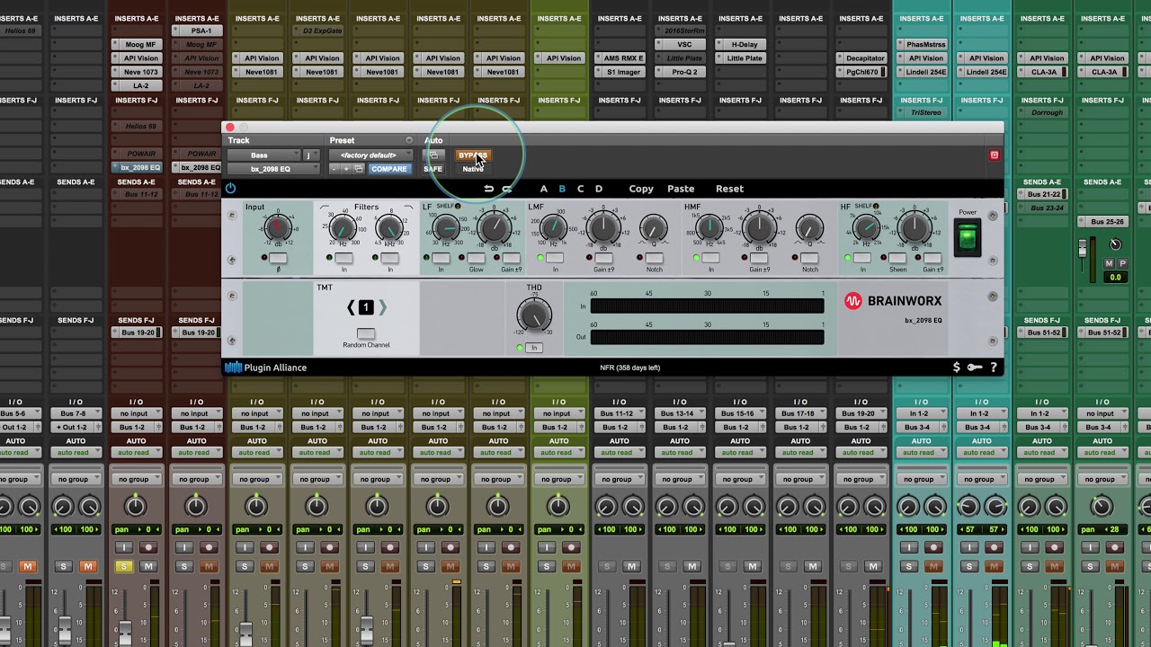Toggle the Input phase invert button
This screenshot has height=647, width=1151.
coord(278,259)
